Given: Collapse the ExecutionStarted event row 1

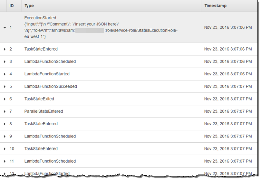Looking at the screenshot, I should pos(5,28).
